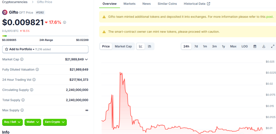Click the $0.009065 24h low value

coord(9,40)
